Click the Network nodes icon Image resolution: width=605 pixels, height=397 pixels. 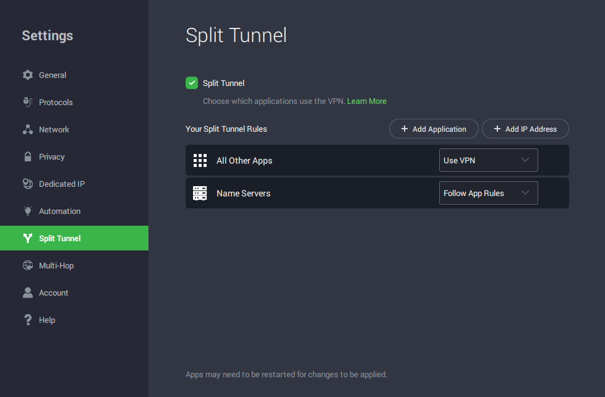click(27, 129)
